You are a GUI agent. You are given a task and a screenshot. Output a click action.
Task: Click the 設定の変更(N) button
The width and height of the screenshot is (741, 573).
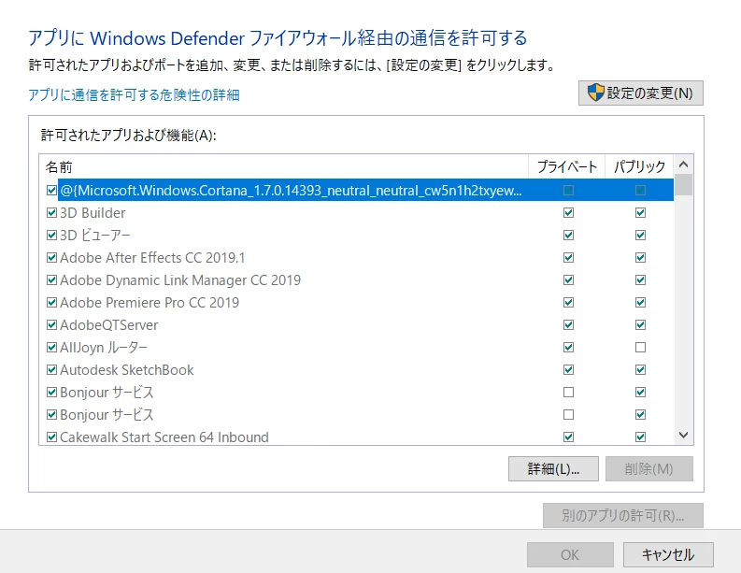coord(640,93)
